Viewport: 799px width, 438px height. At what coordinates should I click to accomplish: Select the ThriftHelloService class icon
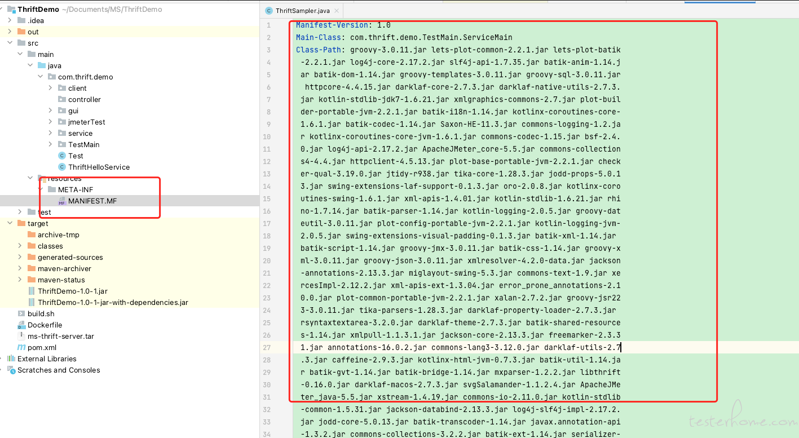62,167
